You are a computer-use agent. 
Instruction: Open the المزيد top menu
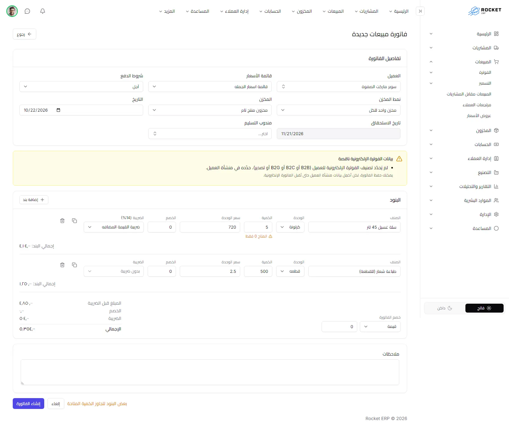click(167, 11)
